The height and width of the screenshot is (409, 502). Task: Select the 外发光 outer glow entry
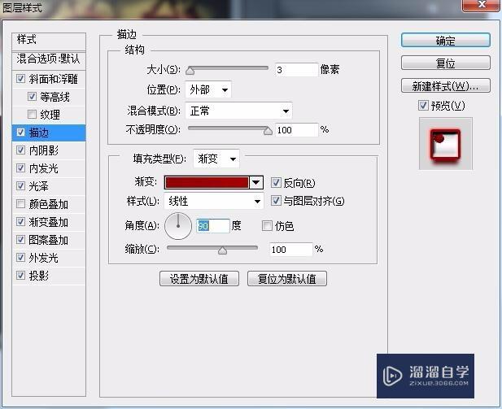(44, 258)
